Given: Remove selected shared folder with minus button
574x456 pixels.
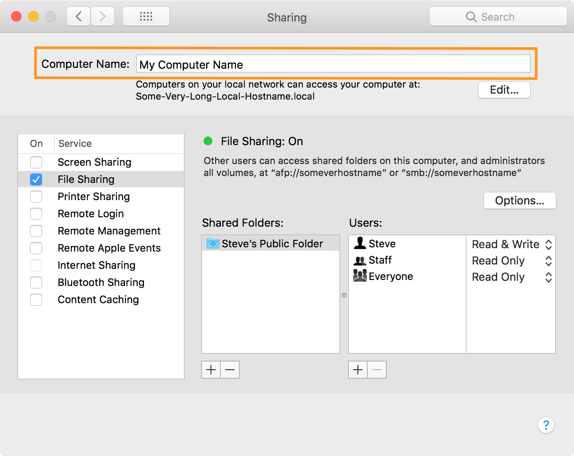Looking at the screenshot, I should pos(230,370).
